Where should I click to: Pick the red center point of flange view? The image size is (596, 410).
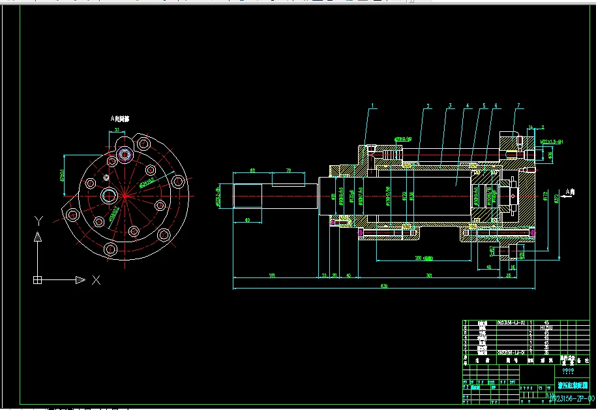[125, 197]
